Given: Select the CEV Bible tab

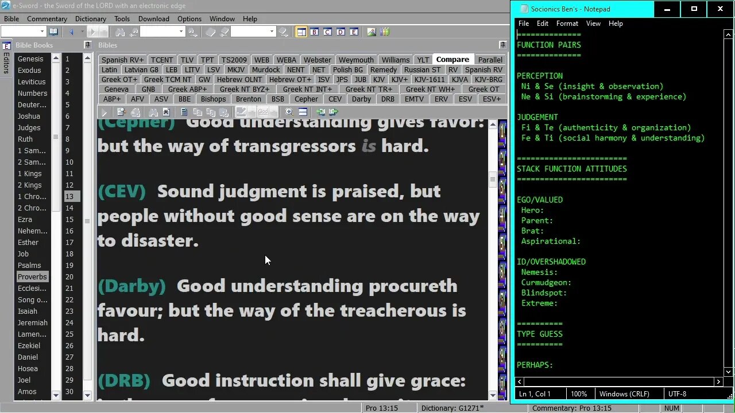Looking at the screenshot, I should click(335, 99).
